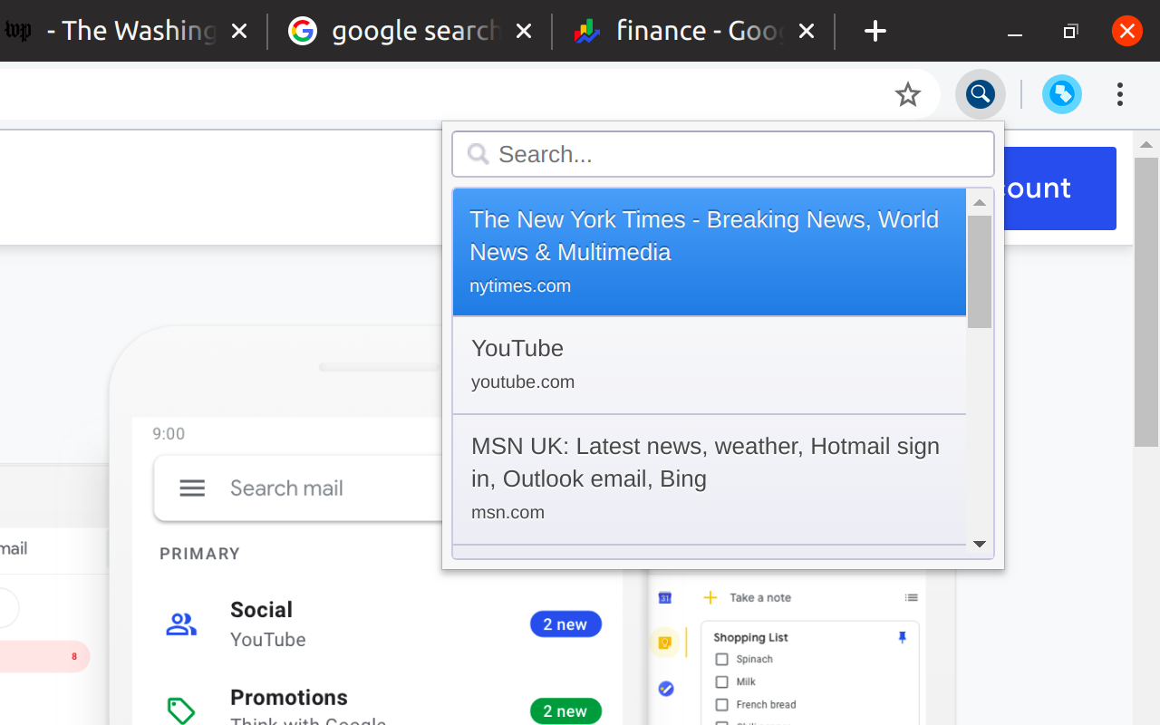Check the Milk checkbox
The image size is (1160, 725).
[x=722, y=681]
